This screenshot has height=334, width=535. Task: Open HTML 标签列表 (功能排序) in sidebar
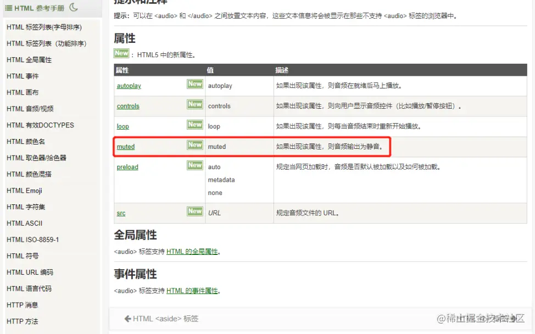click(x=46, y=43)
